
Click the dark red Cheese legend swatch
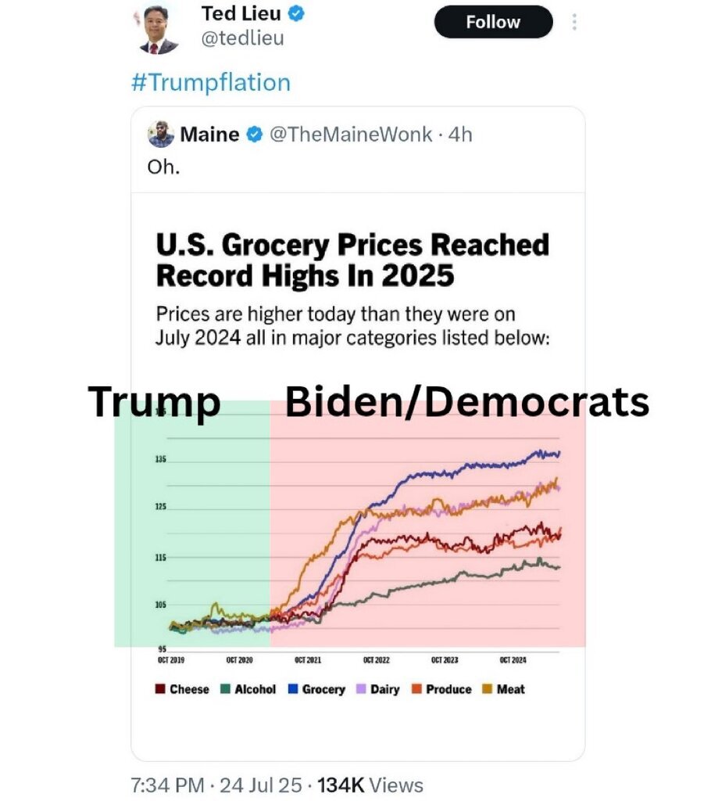(x=159, y=689)
